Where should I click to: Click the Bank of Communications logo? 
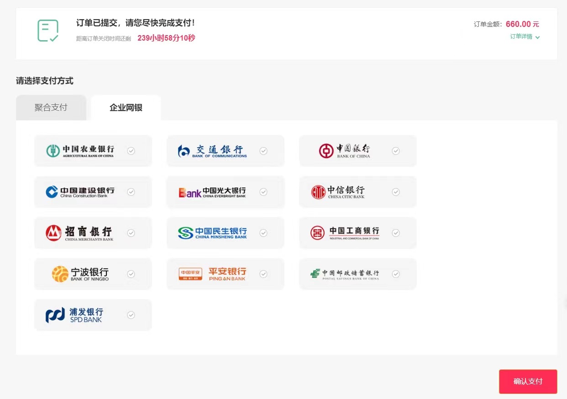point(212,151)
